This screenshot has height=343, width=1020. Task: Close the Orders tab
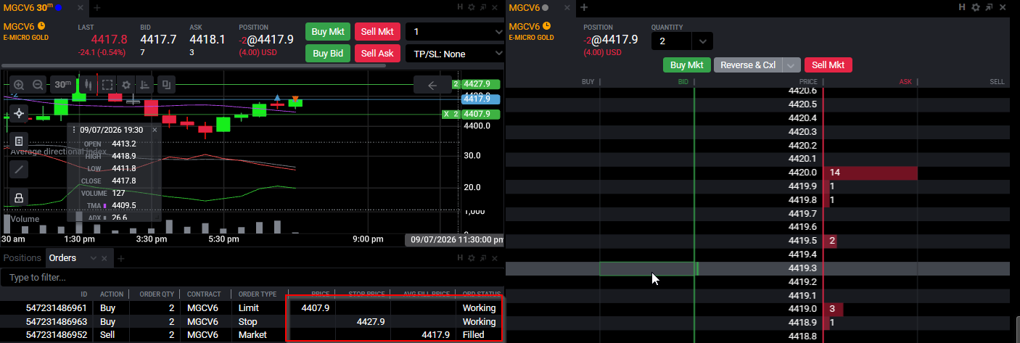[104, 258]
